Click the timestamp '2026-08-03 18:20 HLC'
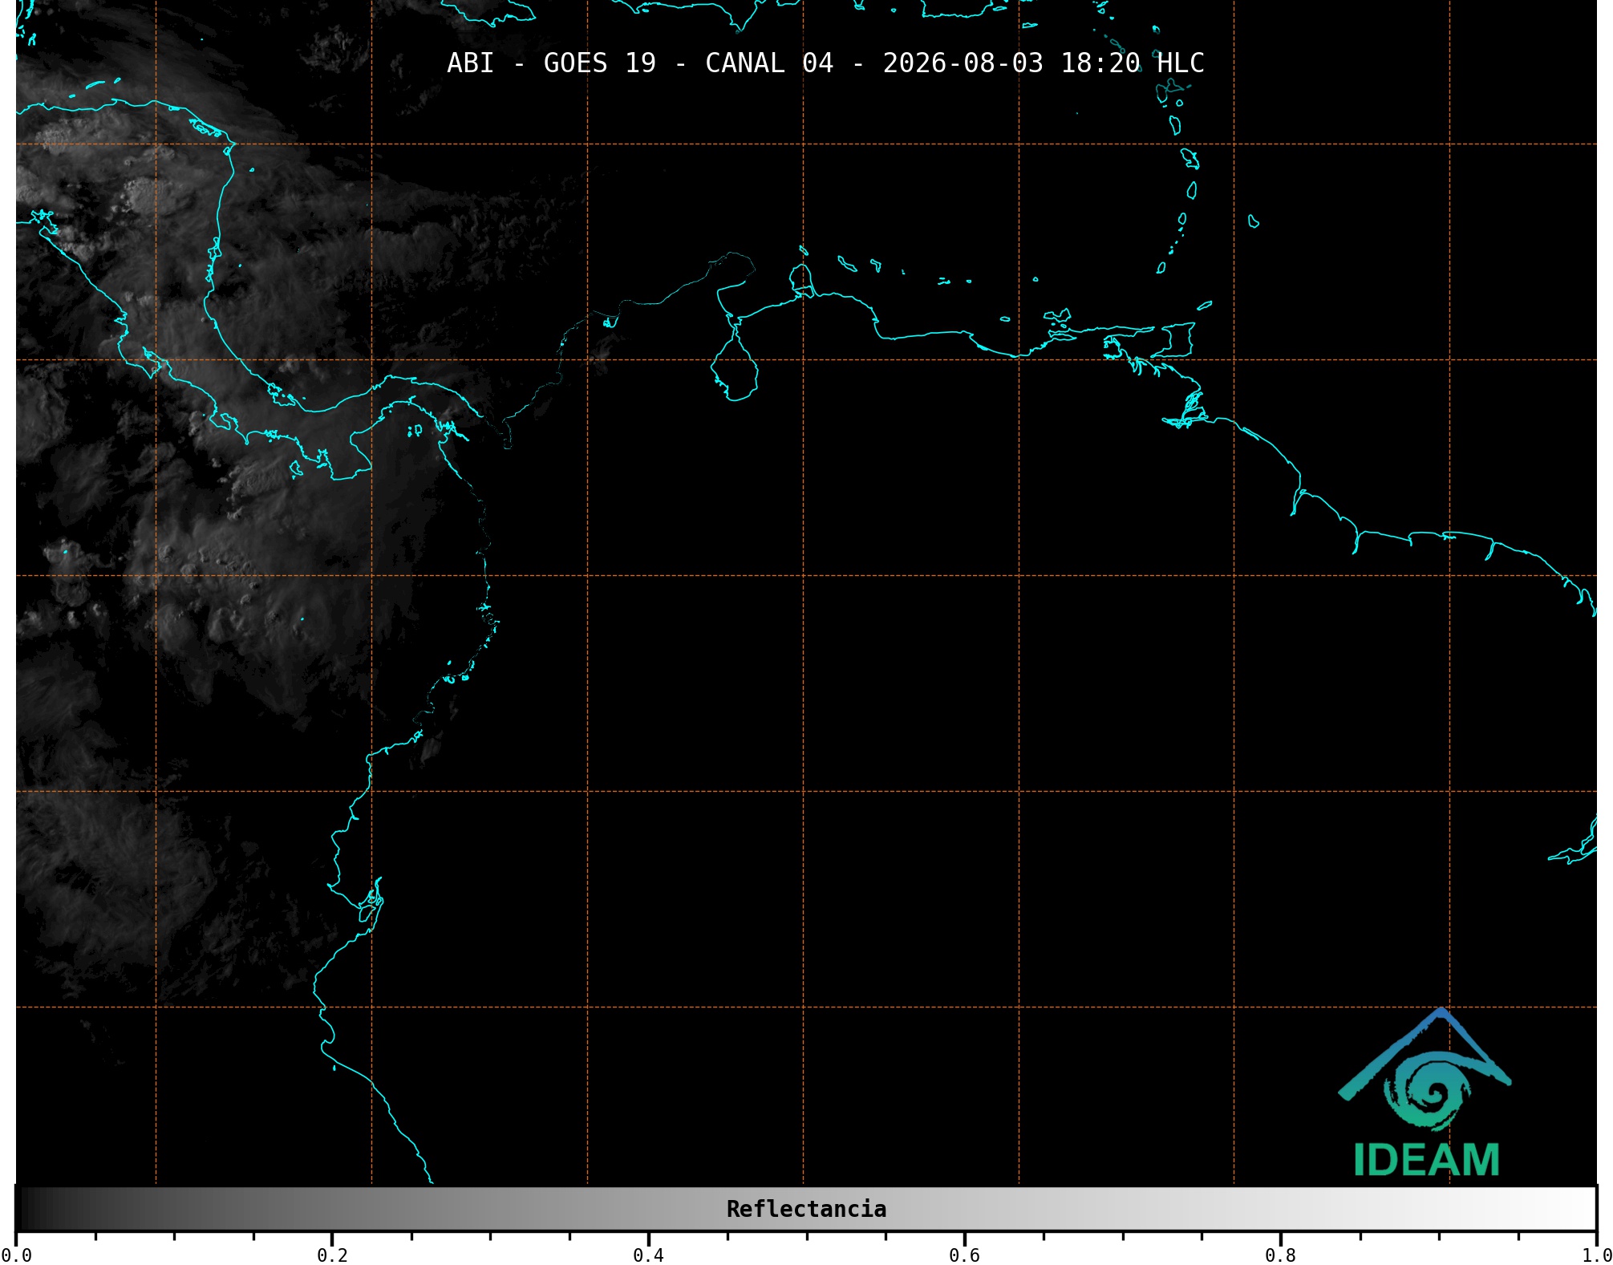This screenshot has height=1265, width=1613. click(x=1044, y=63)
